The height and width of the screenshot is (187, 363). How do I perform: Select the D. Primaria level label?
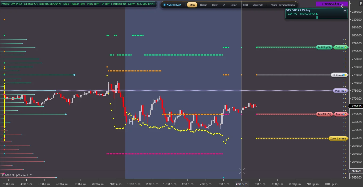[x=339, y=75]
